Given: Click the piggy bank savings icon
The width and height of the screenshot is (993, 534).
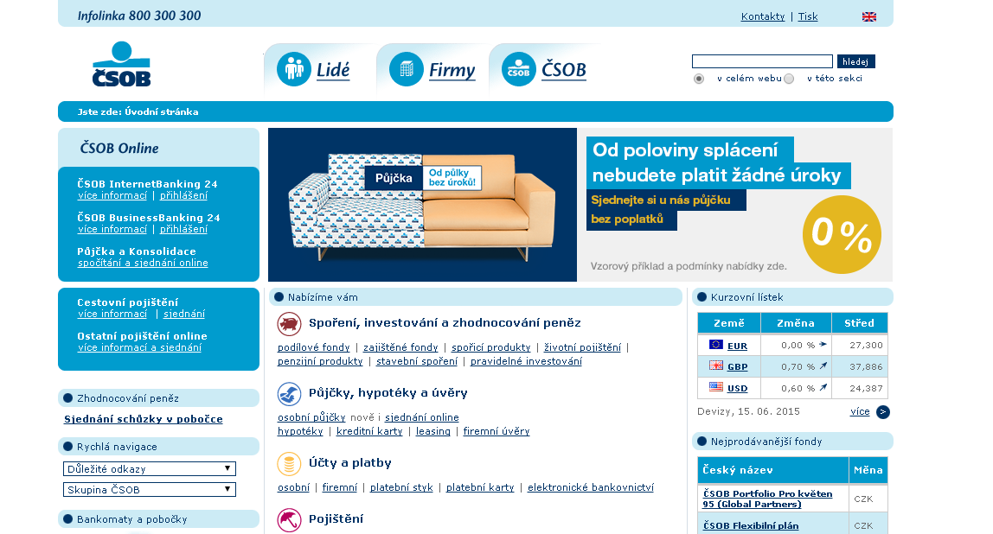Looking at the screenshot, I should [x=290, y=324].
